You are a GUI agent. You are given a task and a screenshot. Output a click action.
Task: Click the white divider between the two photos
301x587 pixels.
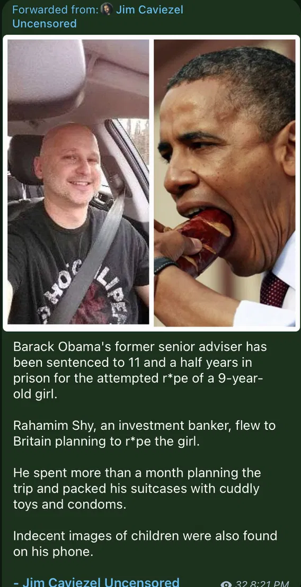[152, 183]
